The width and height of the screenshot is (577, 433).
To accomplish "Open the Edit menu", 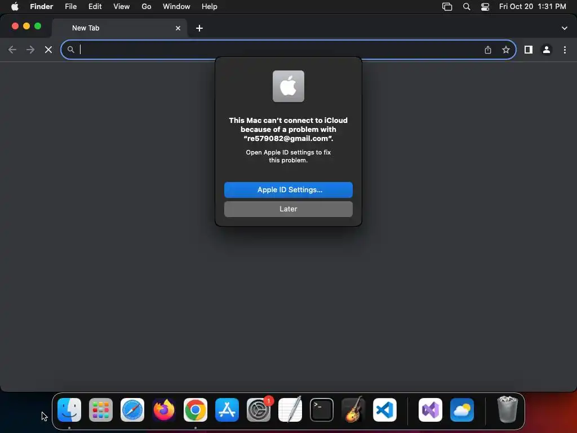I will tap(95, 7).
